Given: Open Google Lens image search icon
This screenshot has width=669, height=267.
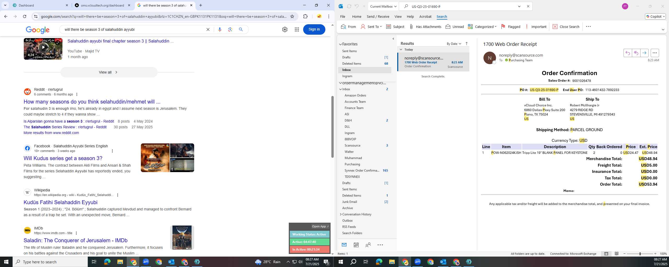Looking at the screenshot, I should pyautogui.click(x=230, y=29).
